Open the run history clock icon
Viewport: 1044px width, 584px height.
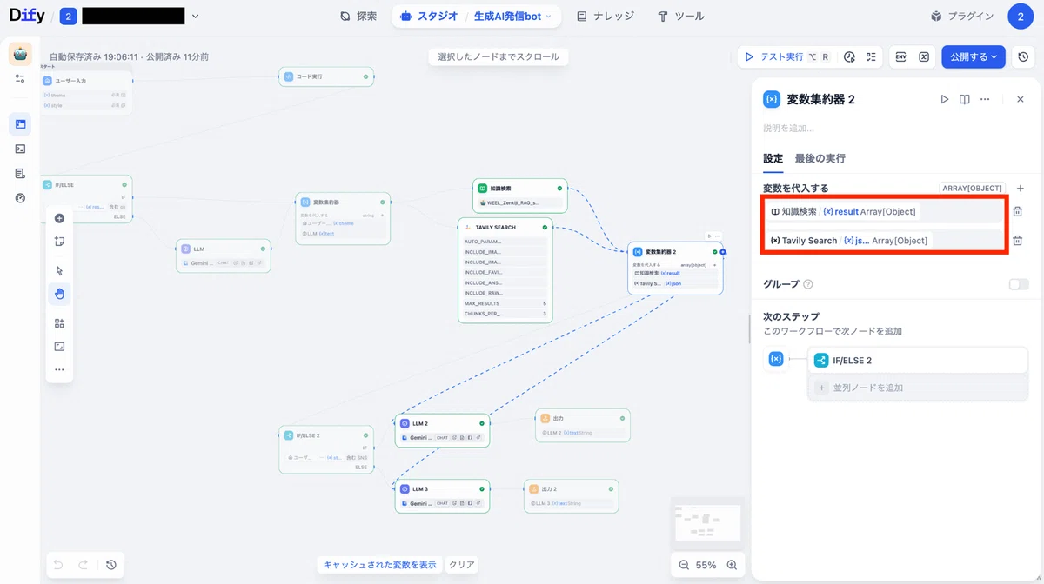849,56
